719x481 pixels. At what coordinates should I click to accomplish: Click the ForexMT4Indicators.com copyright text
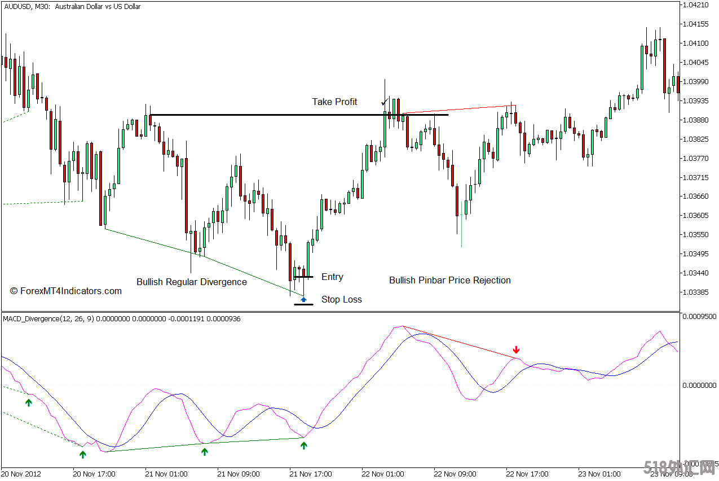coord(66,291)
